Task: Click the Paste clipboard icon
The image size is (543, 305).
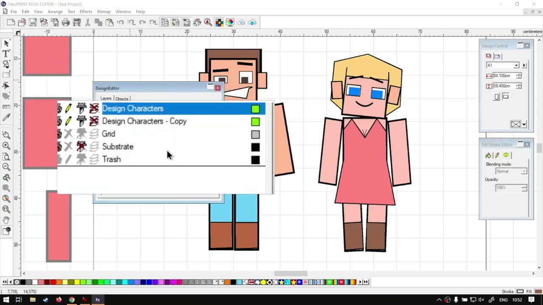Action: pos(109,22)
